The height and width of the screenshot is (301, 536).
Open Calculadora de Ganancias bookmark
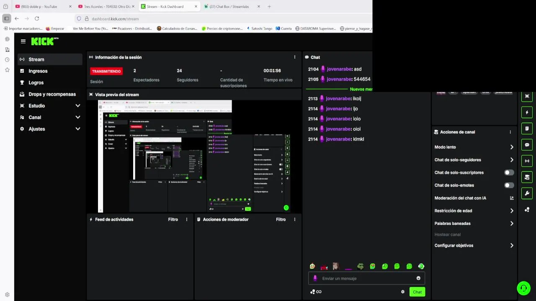(177, 28)
